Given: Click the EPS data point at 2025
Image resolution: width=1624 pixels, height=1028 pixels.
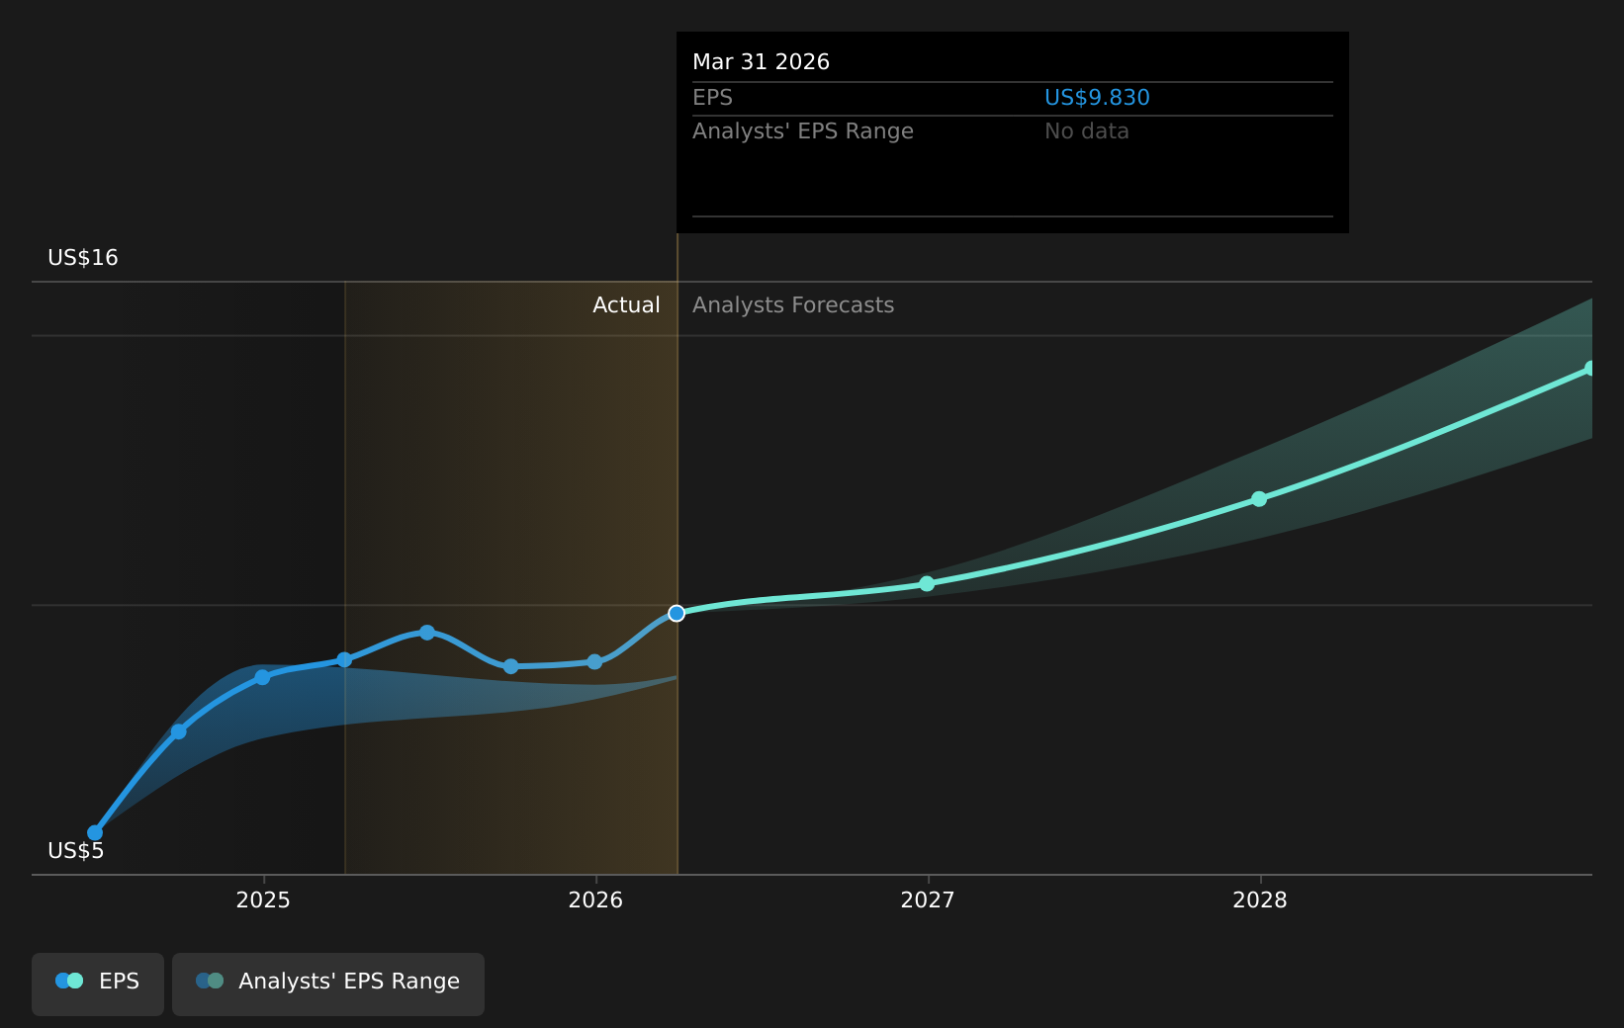Looking at the screenshot, I should pyautogui.click(x=262, y=677).
